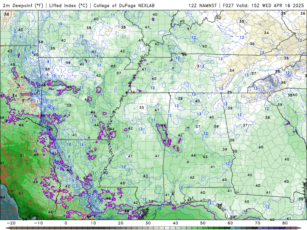Click the 70 label on the color scale
The width and height of the screenshot is (307, 230).
point(257,223)
